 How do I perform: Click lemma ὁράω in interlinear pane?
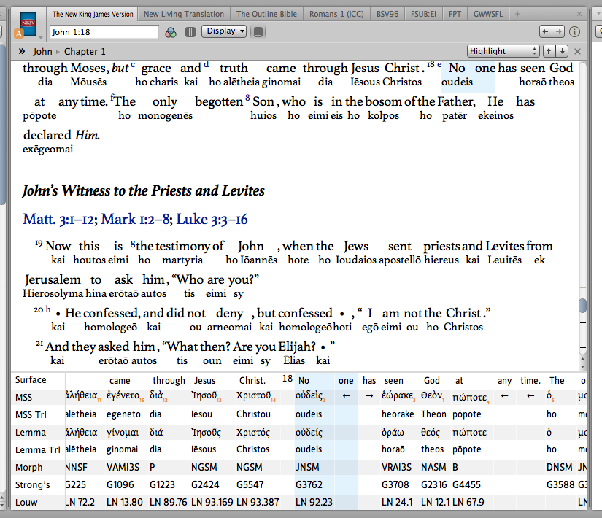(393, 433)
